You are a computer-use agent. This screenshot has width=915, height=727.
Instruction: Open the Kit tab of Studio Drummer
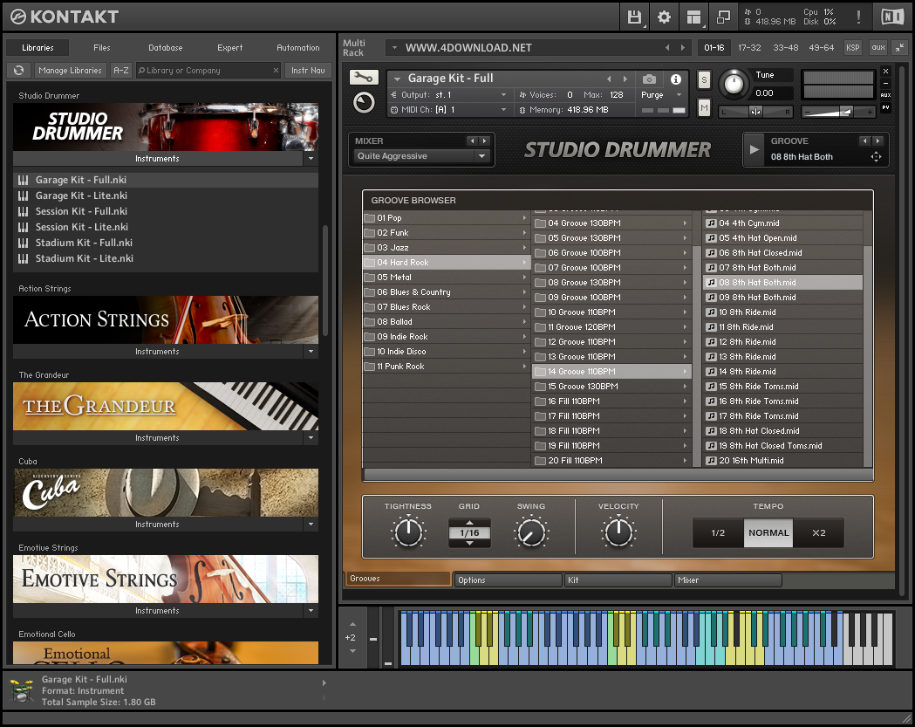coord(618,580)
